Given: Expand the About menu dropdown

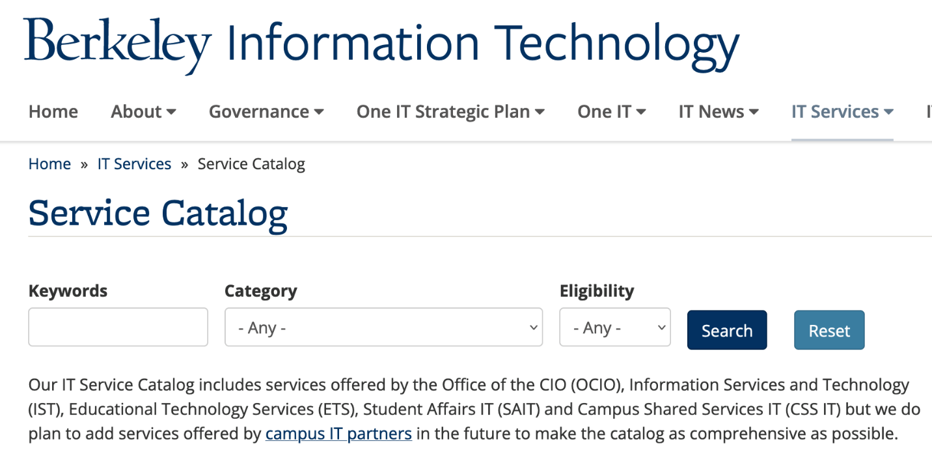Looking at the screenshot, I should click(x=143, y=112).
